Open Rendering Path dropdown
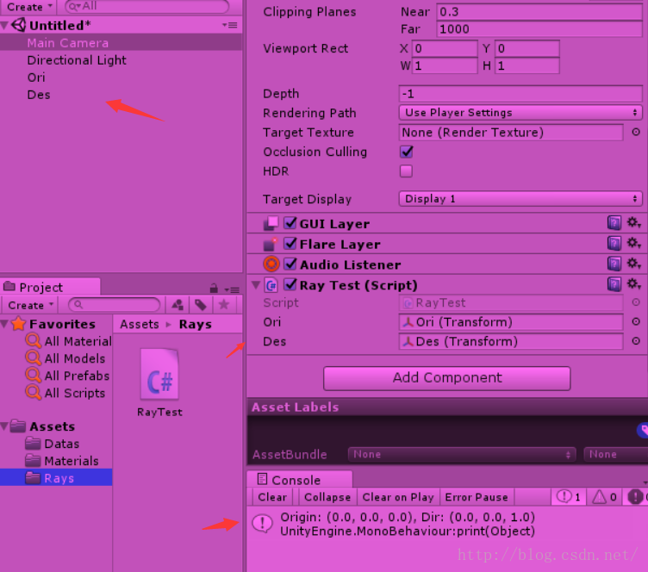 coord(520,112)
